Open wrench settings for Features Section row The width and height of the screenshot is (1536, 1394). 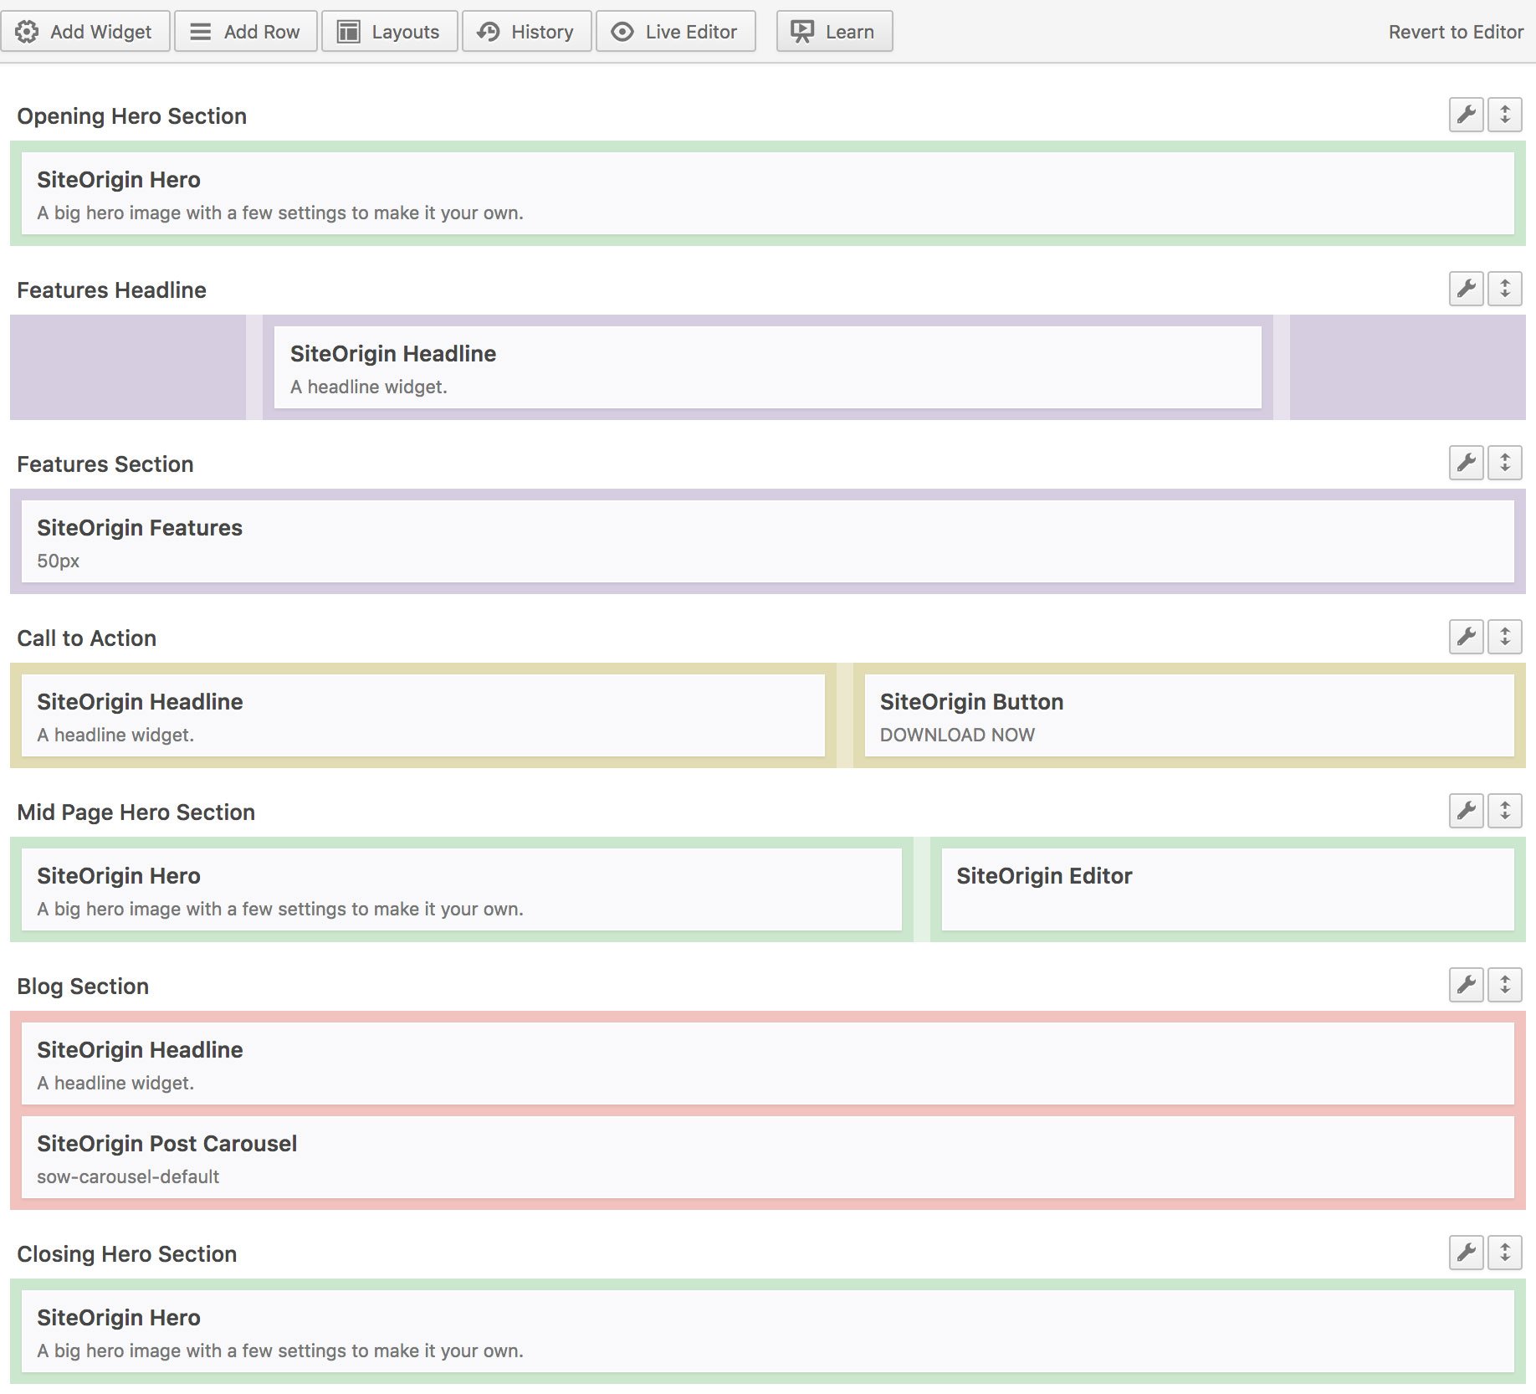pyautogui.click(x=1466, y=463)
